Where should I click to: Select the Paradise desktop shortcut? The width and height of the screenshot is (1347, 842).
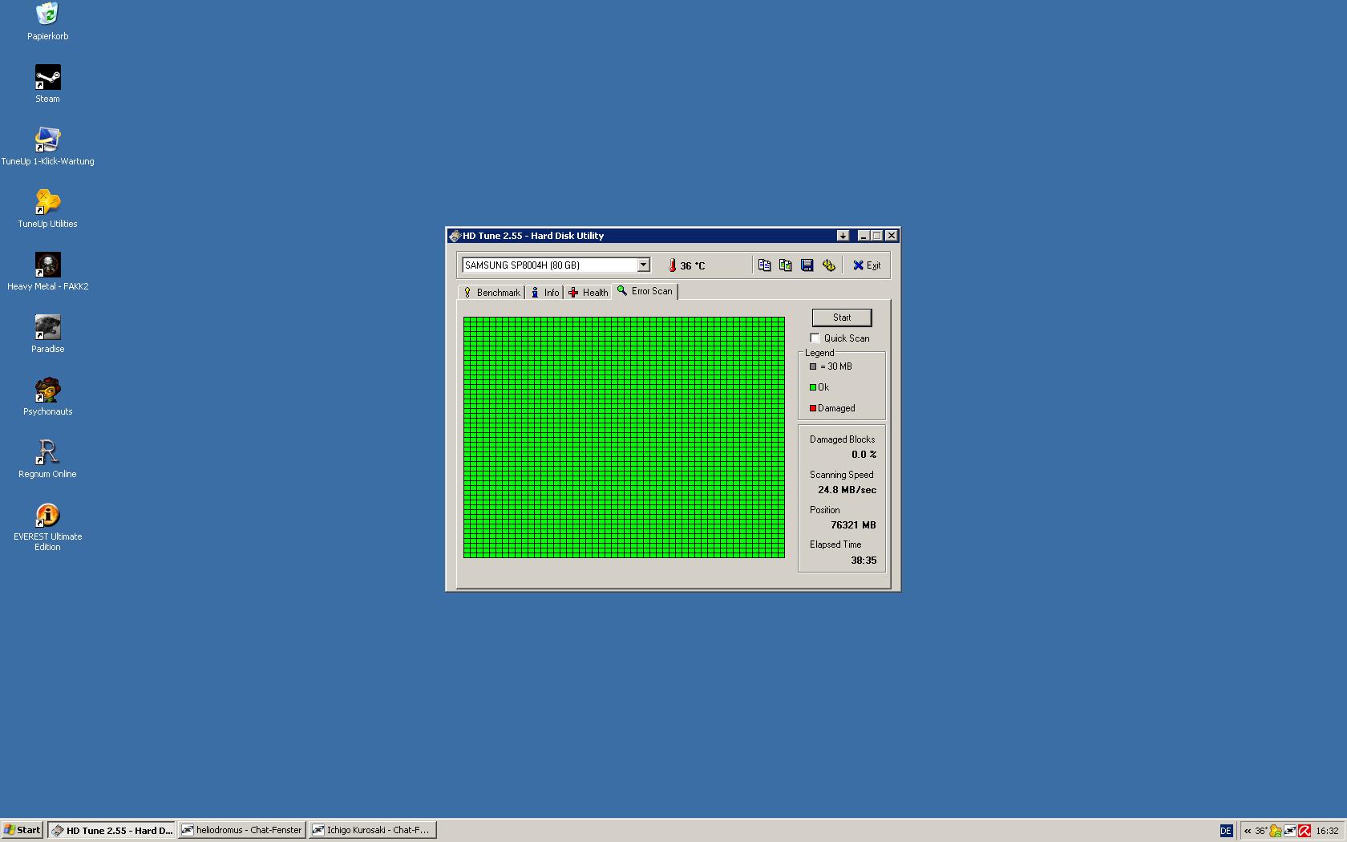coord(47,334)
